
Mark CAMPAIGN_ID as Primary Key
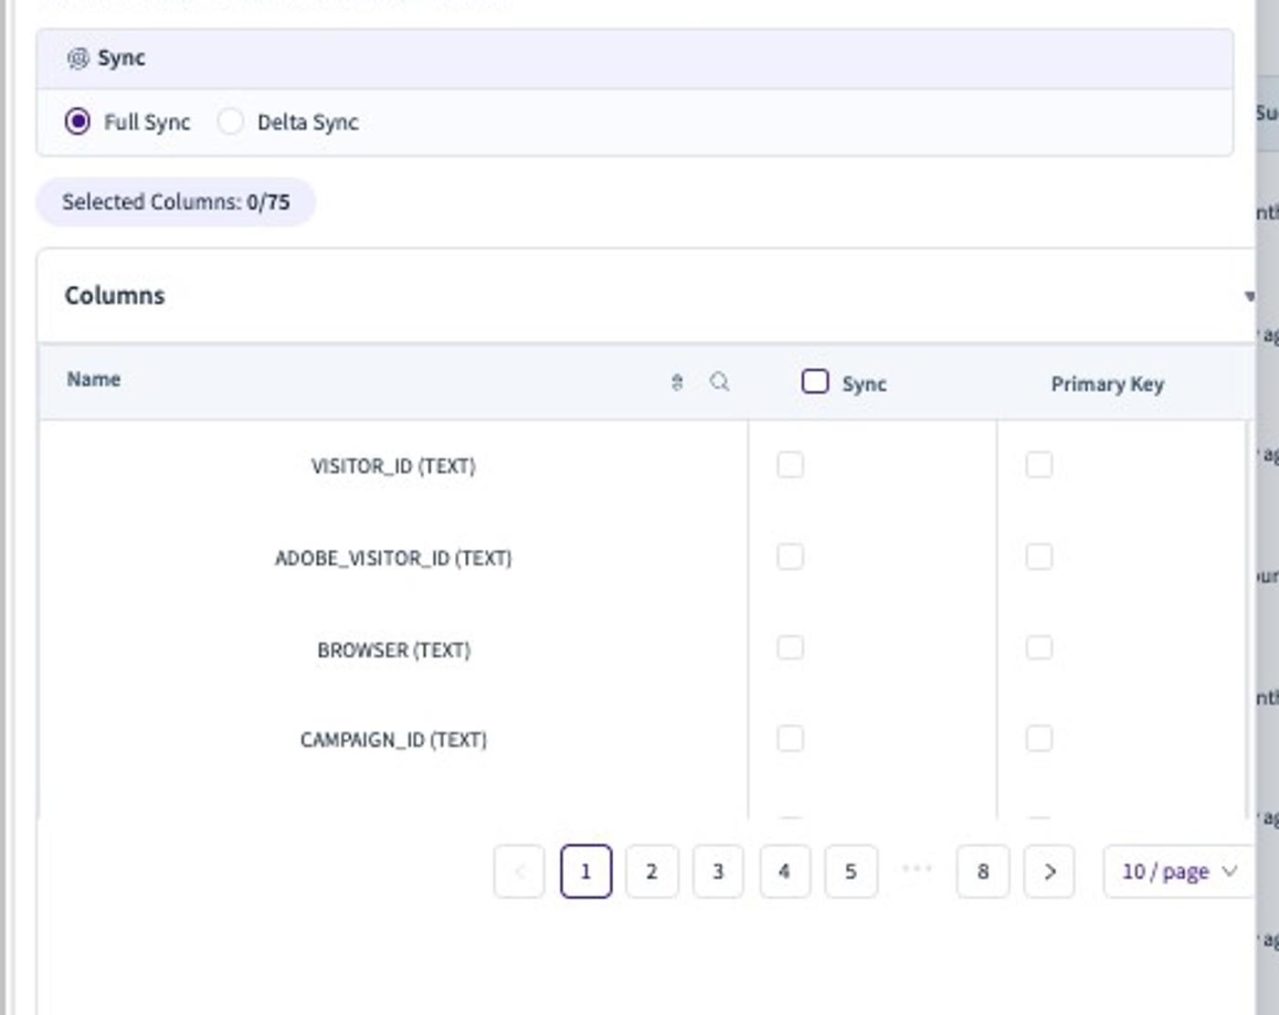point(1039,738)
